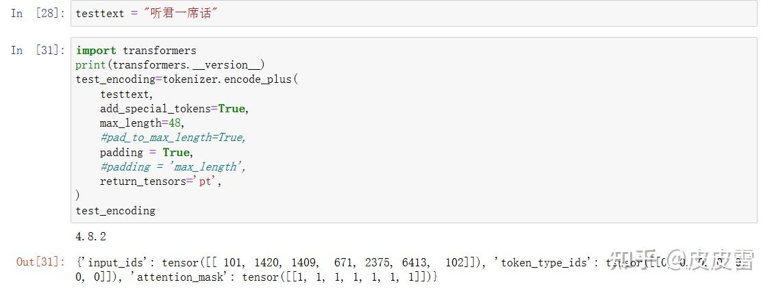Click the #padding = 'max_length' comment
774x291 pixels.
(173, 166)
